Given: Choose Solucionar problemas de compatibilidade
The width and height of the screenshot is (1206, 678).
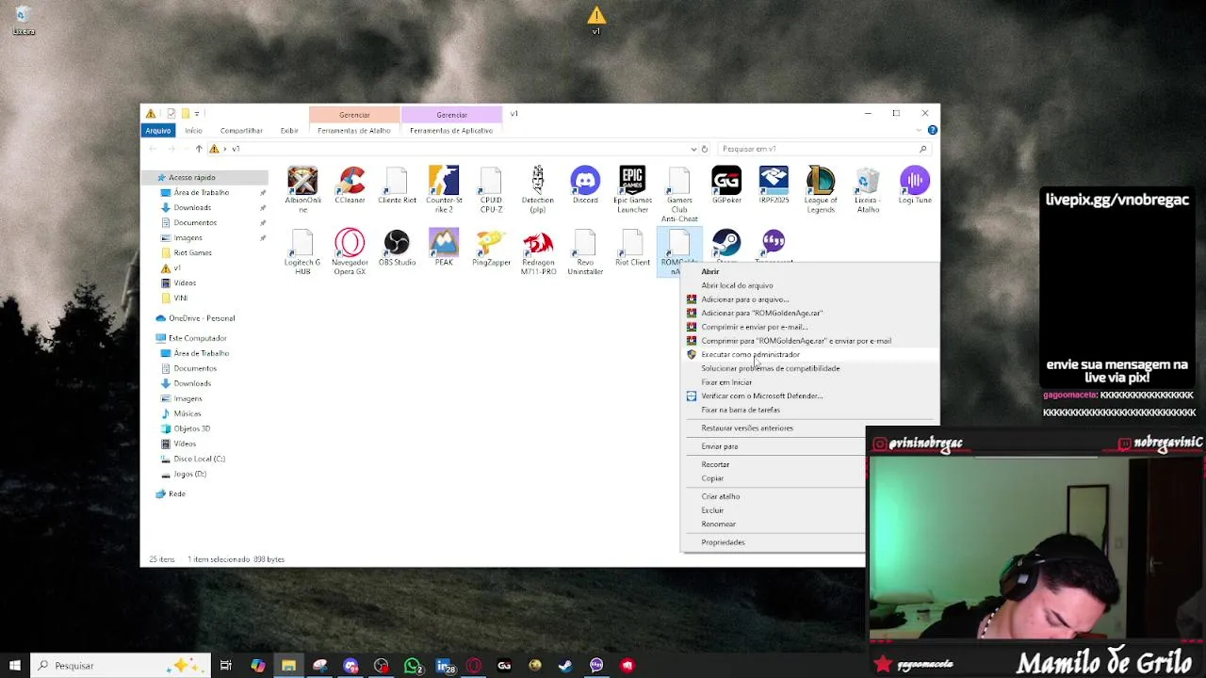Looking at the screenshot, I should tap(771, 368).
